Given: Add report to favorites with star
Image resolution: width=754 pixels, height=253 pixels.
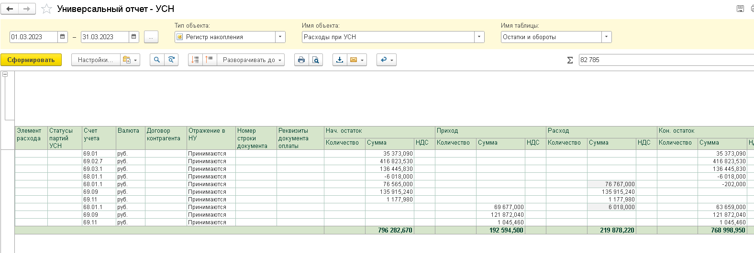Looking at the screenshot, I should pyautogui.click(x=46, y=9).
